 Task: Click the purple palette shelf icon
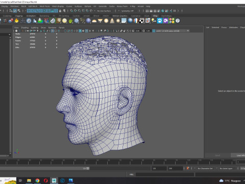click(166, 21)
